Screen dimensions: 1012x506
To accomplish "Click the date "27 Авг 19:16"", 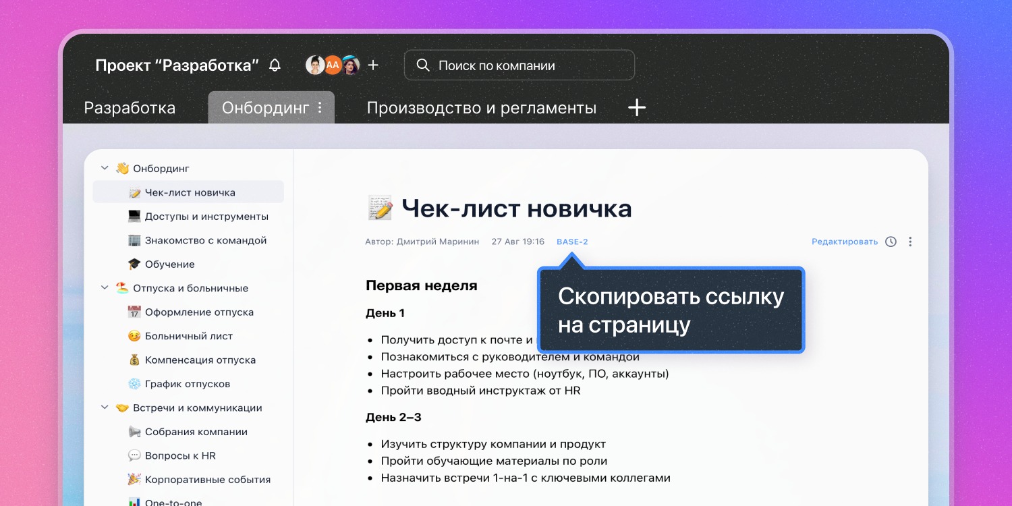I will click(x=517, y=242).
